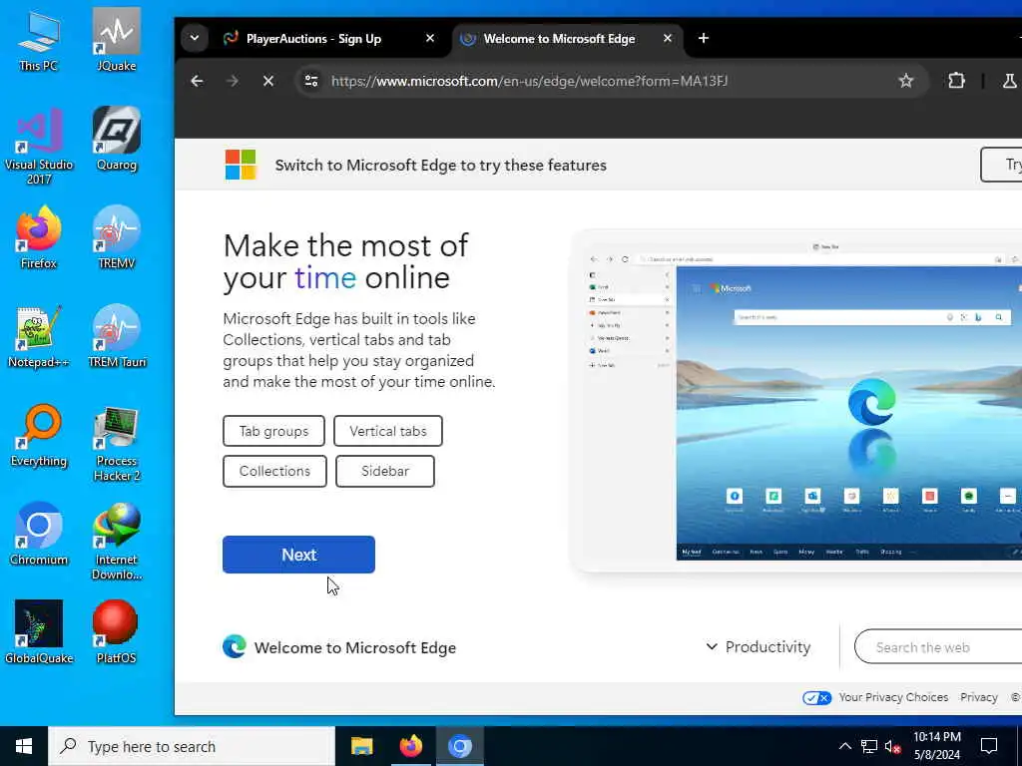Viewport: 1022px width, 766px height.
Task: Select the Tab groups button
Action: [273, 431]
